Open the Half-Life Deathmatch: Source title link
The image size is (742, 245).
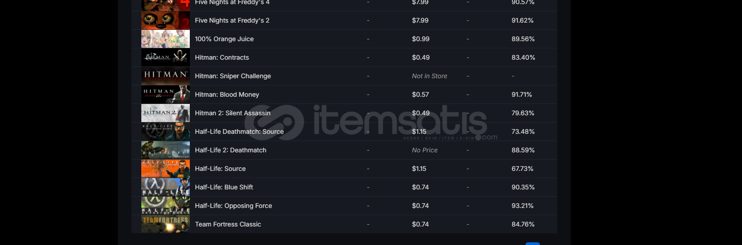[x=239, y=132]
